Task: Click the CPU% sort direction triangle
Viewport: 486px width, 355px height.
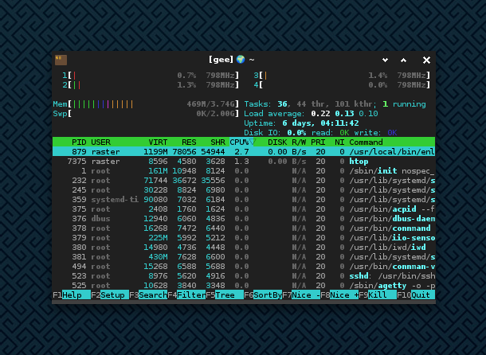Action: point(253,142)
